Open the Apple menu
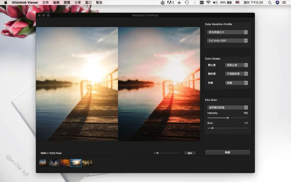 pyautogui.click(x=6, y=2)
